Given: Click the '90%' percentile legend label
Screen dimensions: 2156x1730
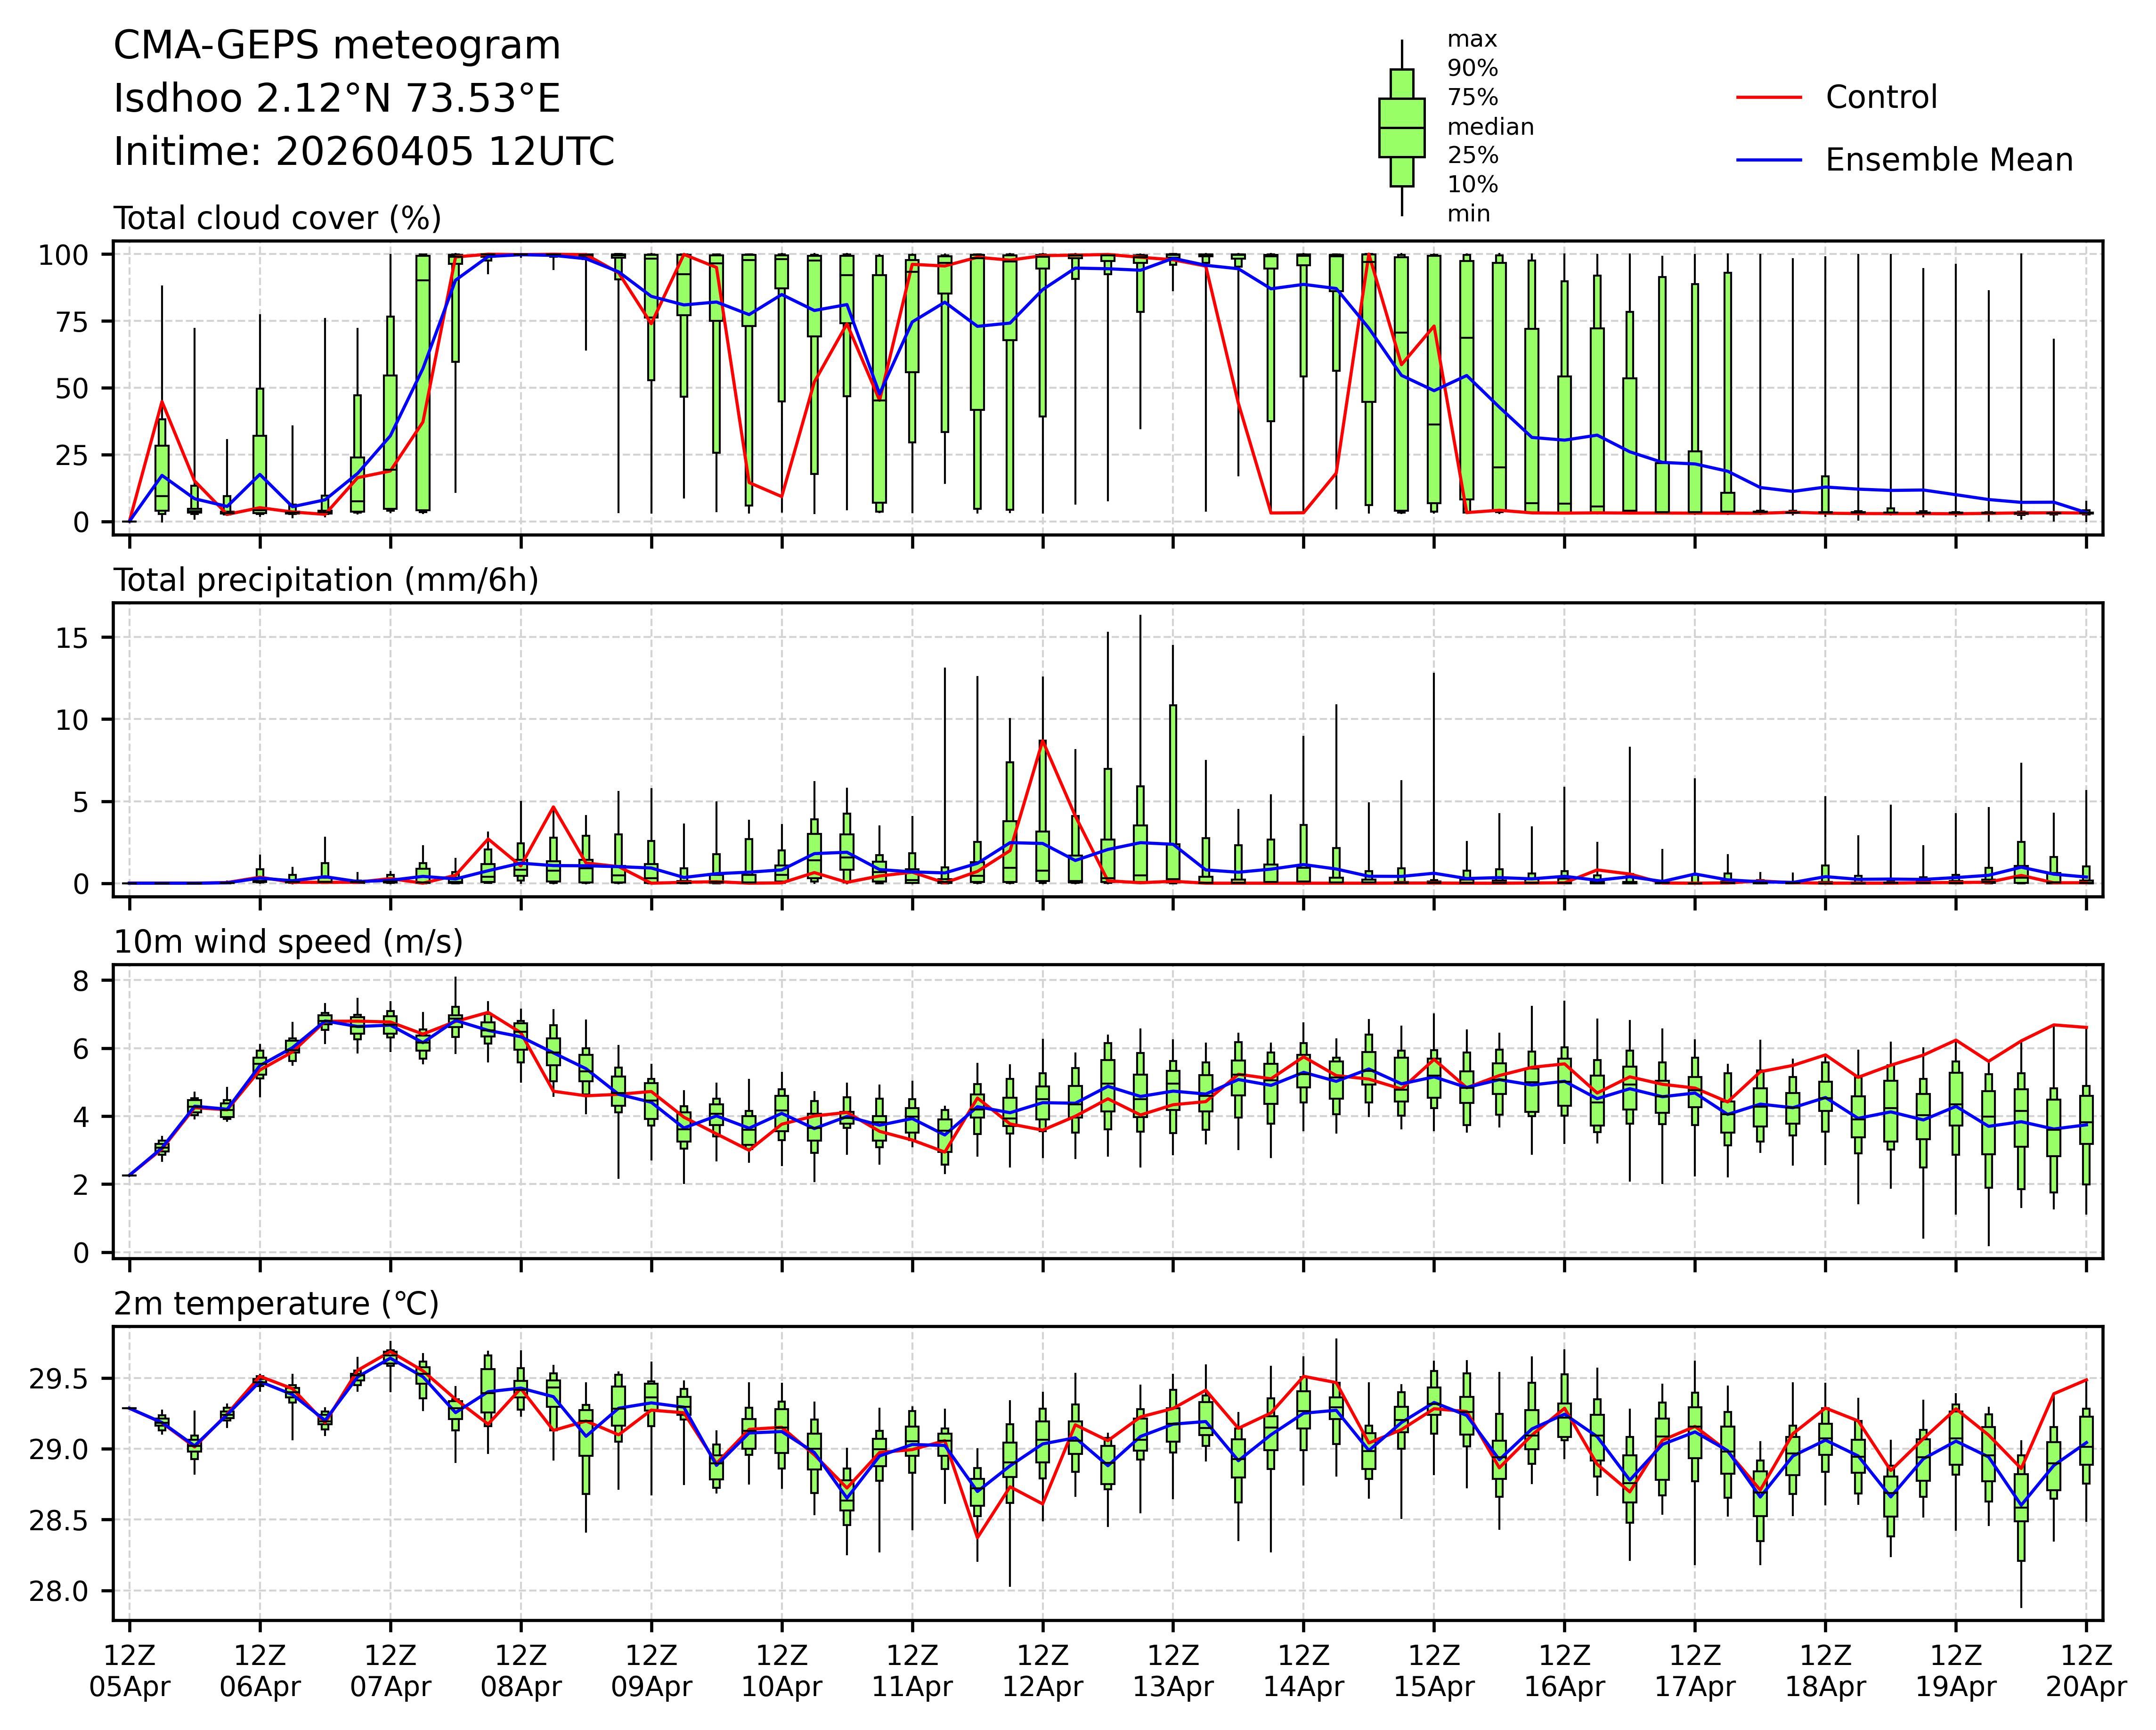Looking at the screenshot, I should coord(1472,69).
